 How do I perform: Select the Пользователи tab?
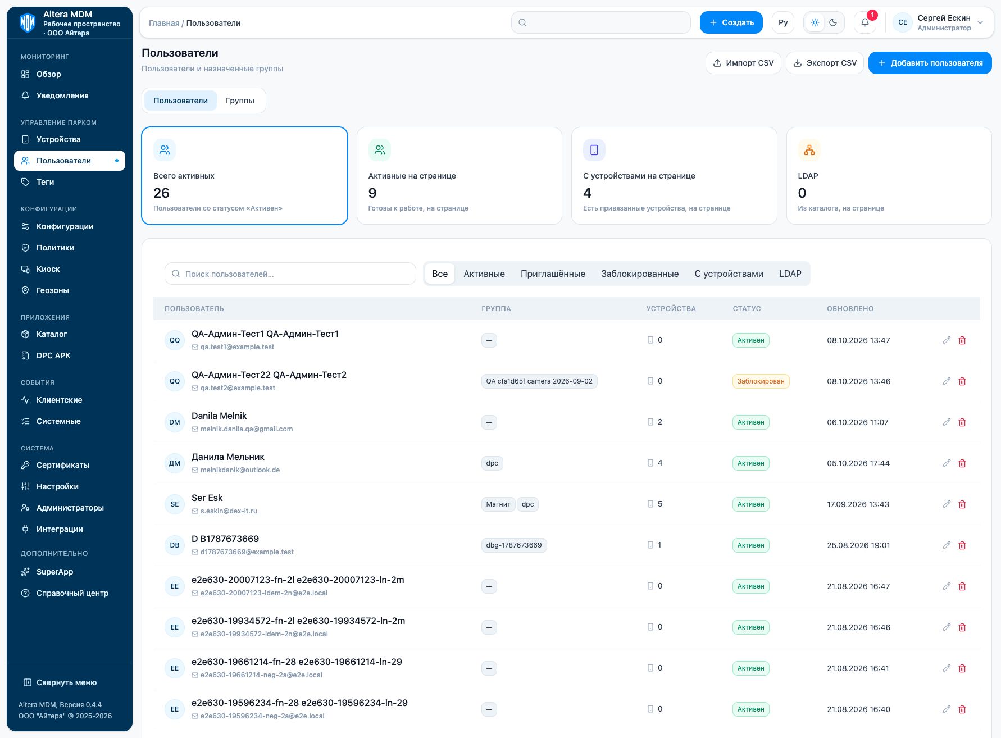(180, 101)
